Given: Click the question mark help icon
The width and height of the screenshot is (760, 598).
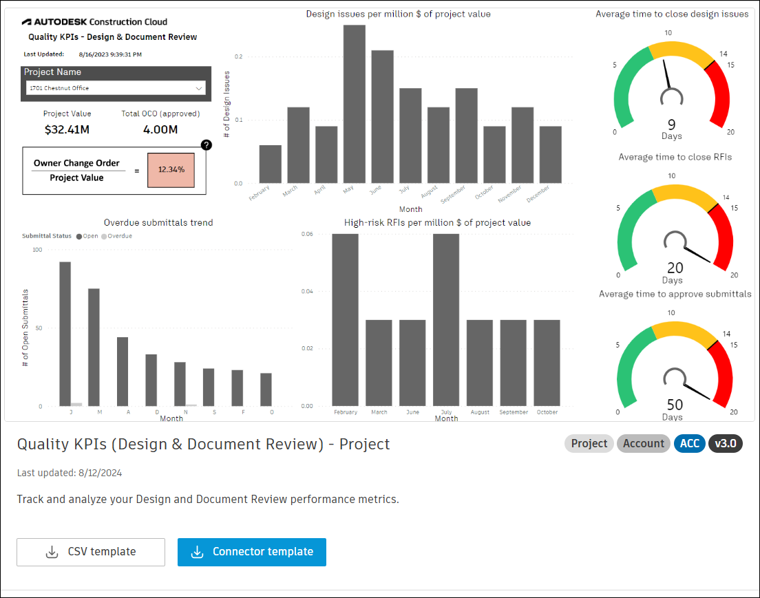Looking at the screenshot, I should click(x=206, y=145).
